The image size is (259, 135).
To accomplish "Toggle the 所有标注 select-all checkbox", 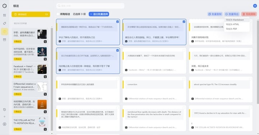I will [x=58, y=14].
